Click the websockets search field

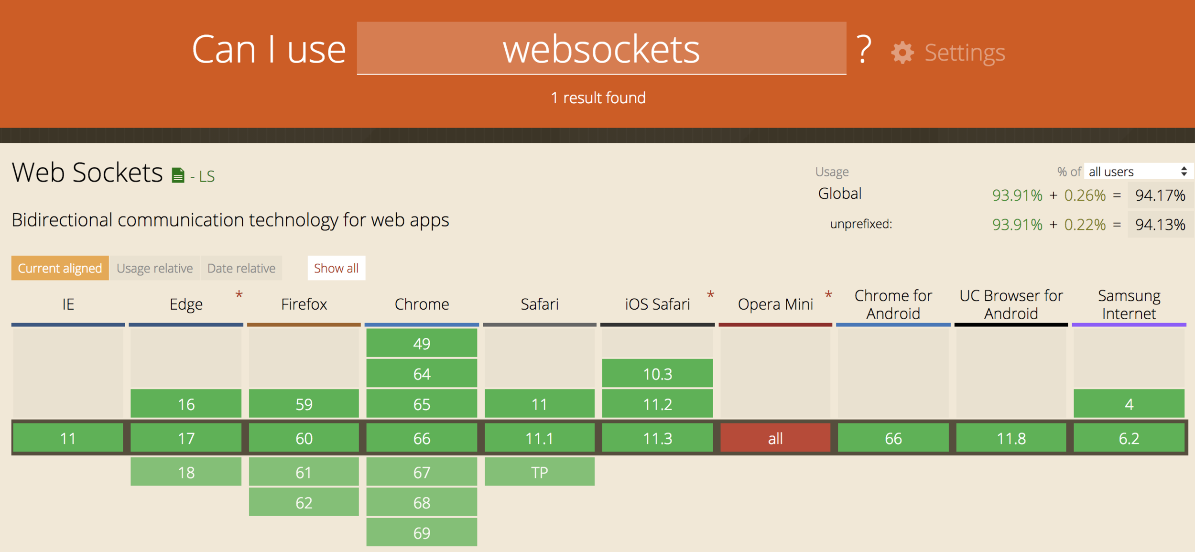601,49
